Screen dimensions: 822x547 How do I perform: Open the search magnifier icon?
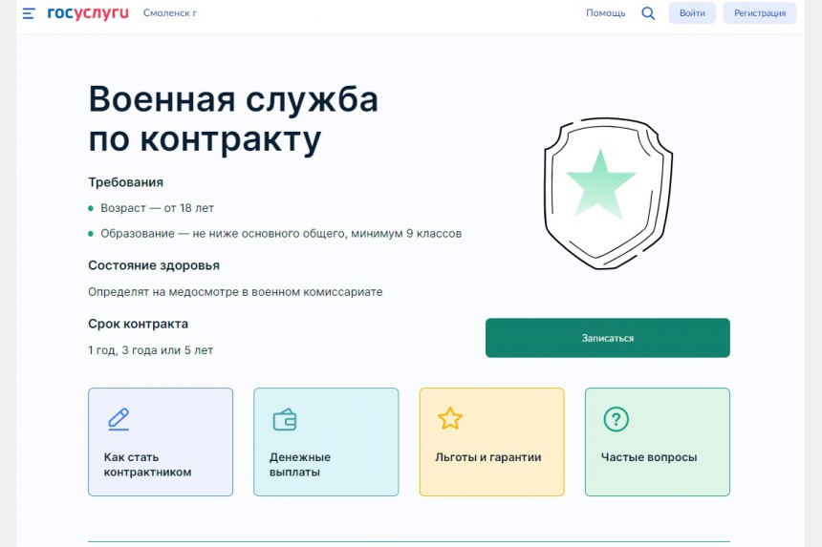[x=648, y=13]
